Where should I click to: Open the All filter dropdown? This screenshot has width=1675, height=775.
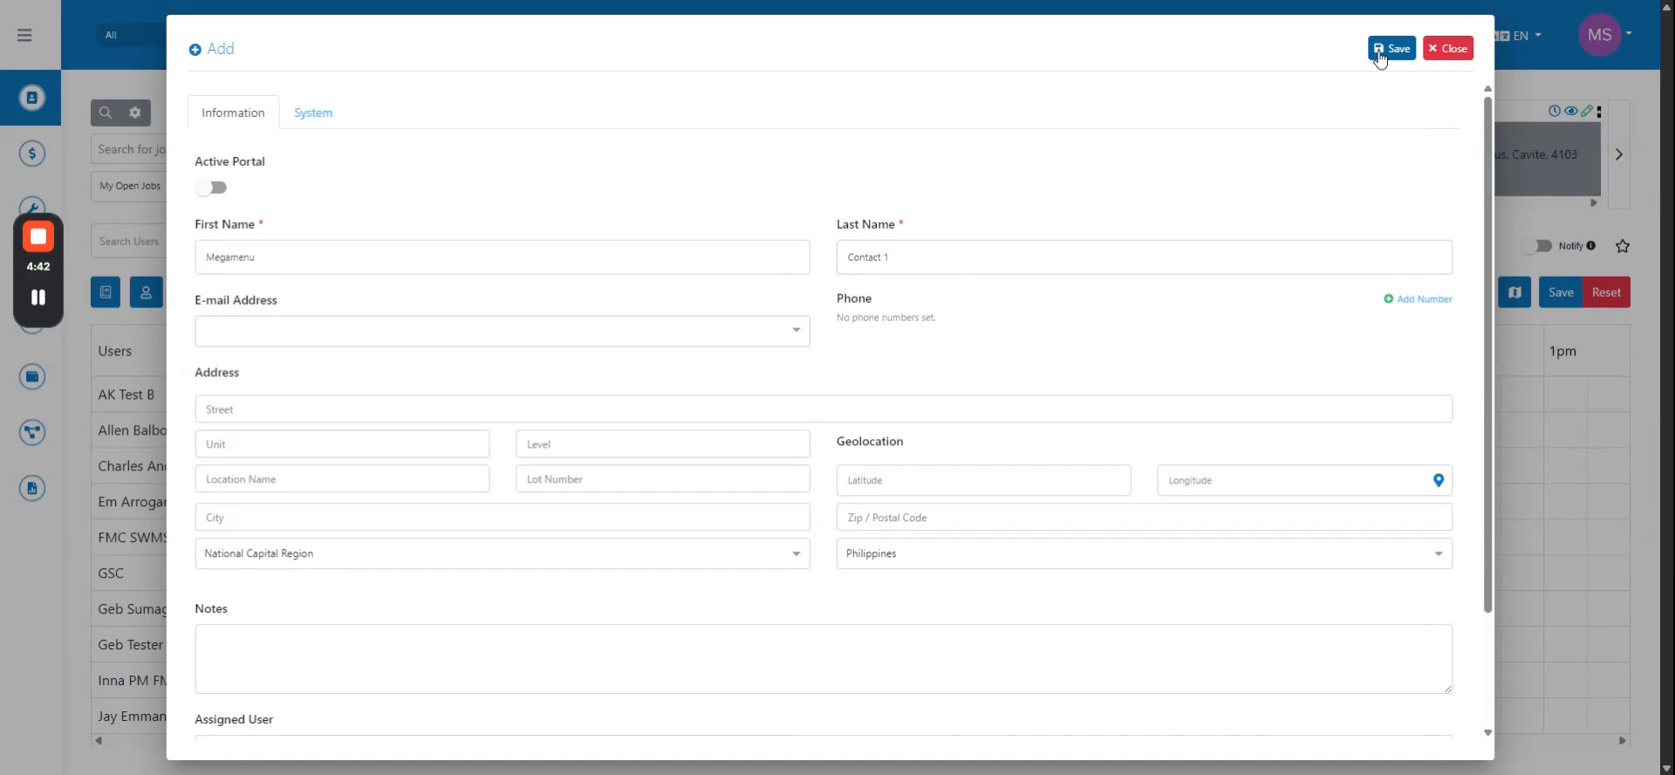pos(131,35)
